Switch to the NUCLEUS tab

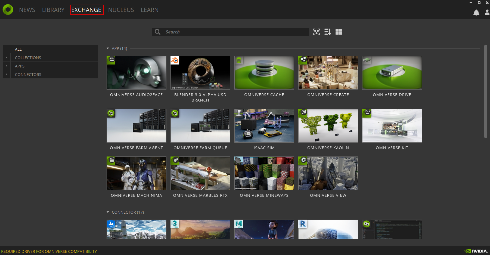pyautogui.click(x=121, y=10)
